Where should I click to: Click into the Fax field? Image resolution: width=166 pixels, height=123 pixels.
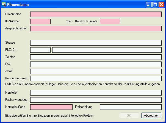coord(96,64)
